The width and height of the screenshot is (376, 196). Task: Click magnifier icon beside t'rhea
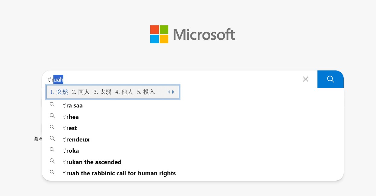pos(52,116)
